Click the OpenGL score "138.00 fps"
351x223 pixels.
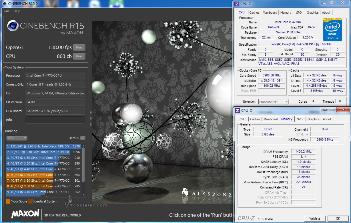(60, 48)
